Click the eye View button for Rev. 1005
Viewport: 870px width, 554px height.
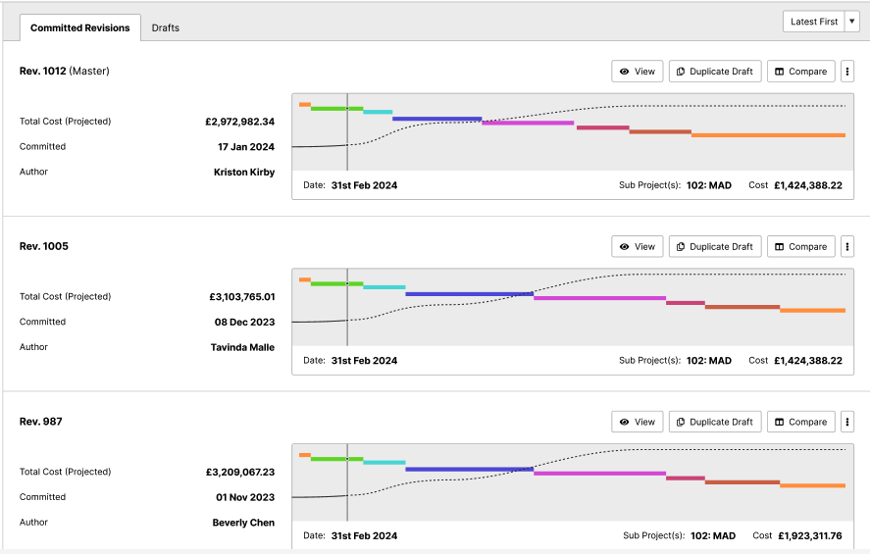coord(637,247)
